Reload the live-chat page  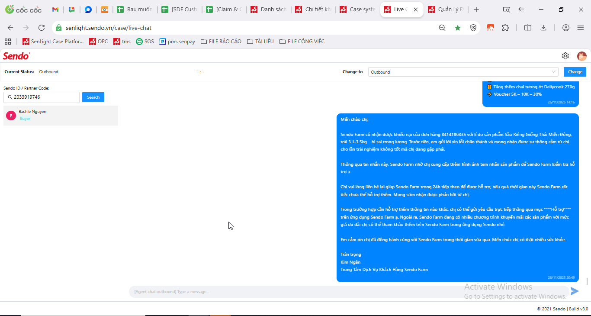[x=42, y=28]
